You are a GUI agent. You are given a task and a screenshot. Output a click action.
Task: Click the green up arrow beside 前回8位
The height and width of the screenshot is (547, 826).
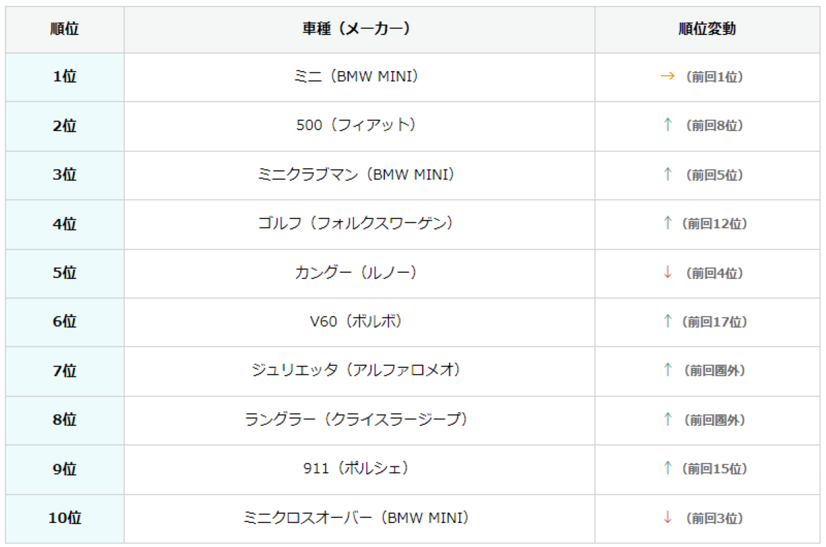(667, 125)
